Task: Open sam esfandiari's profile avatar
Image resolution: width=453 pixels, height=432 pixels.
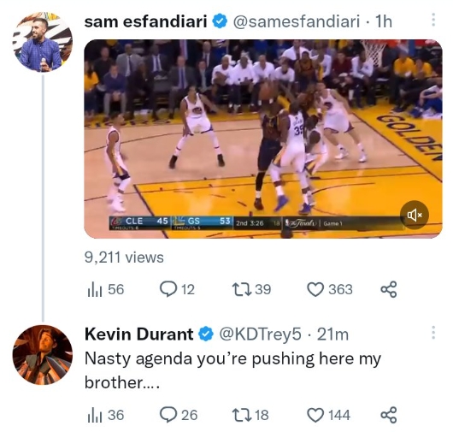Action: pyautogui.click(x=43, y=42)
